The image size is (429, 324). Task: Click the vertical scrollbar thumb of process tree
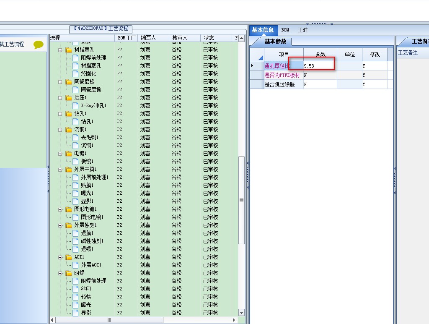click(241, 200)
